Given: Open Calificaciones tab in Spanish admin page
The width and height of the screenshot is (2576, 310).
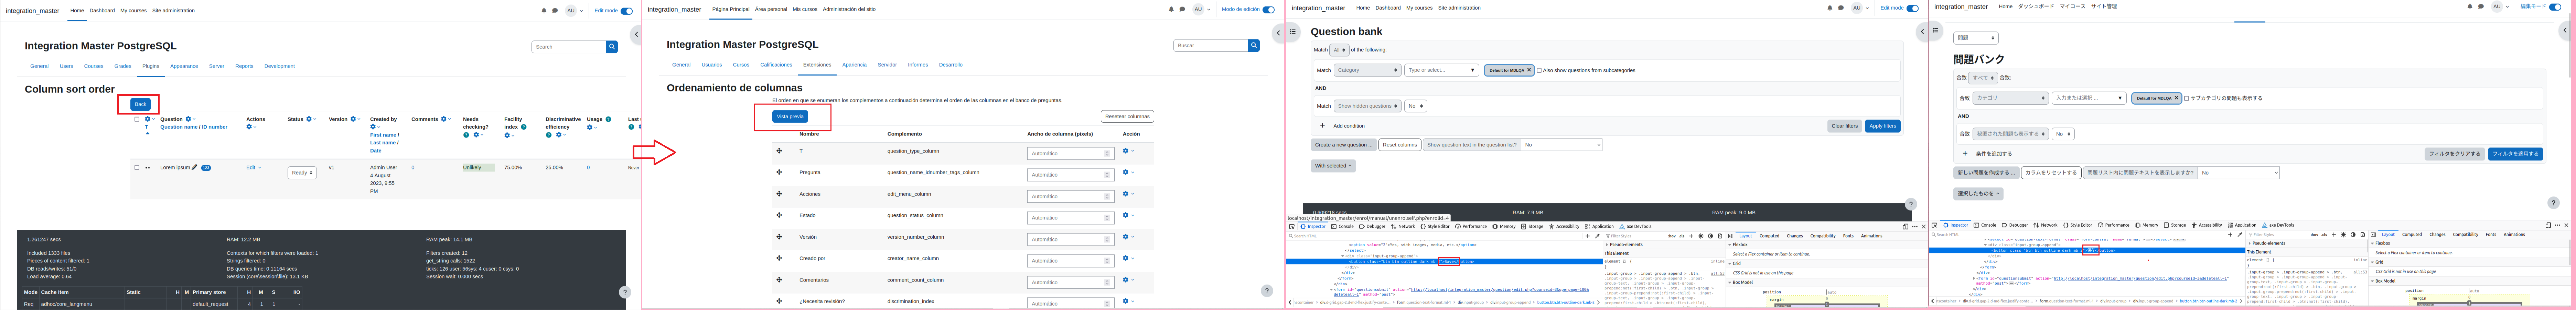Looking at the screenshot, I should 776,65.
